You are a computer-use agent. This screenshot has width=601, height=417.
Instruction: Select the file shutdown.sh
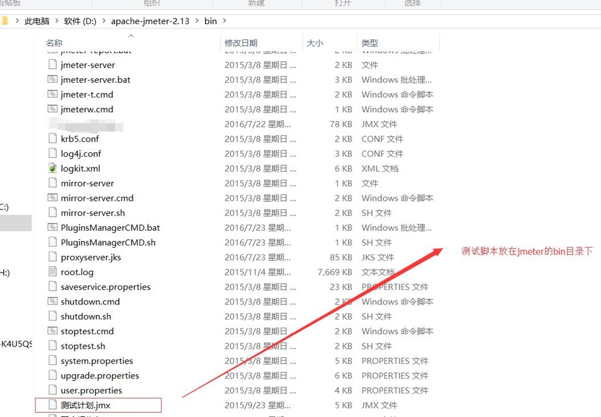86,317
